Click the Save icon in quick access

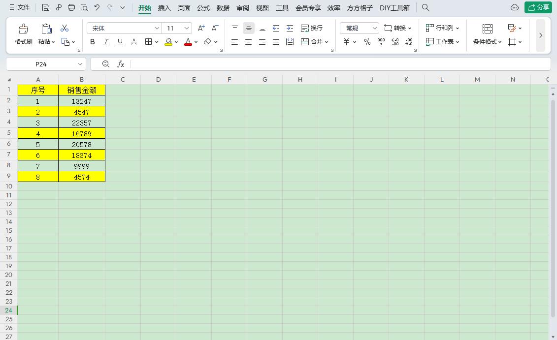[x=45, y=7]
